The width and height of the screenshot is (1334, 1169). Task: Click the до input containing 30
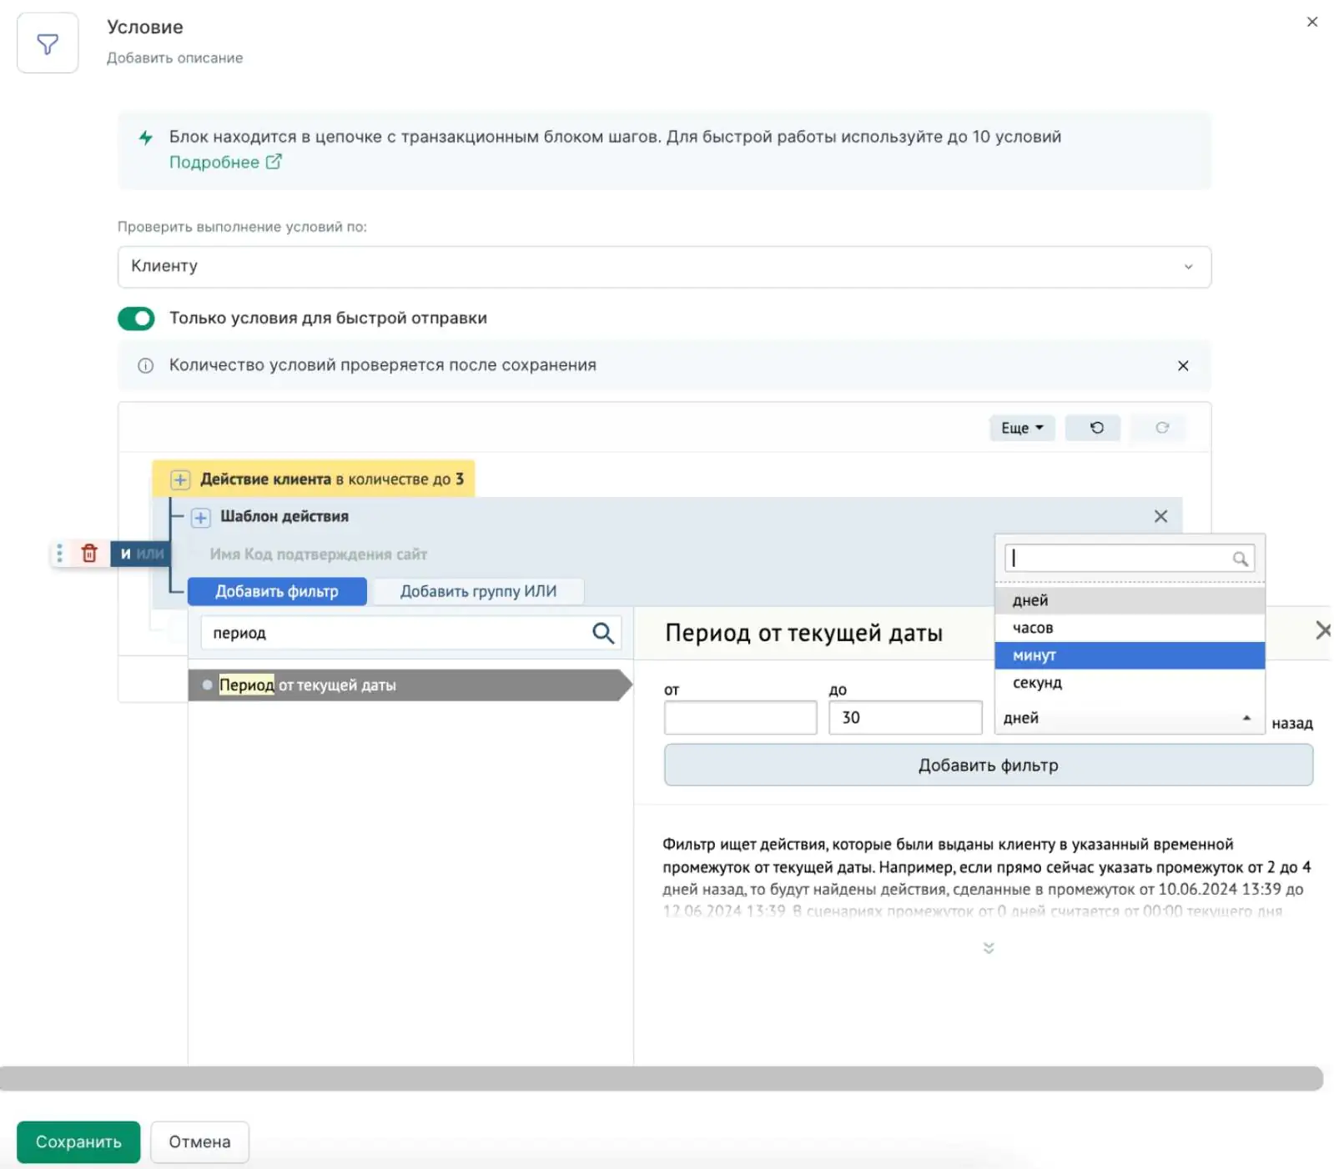coord(905,718)
